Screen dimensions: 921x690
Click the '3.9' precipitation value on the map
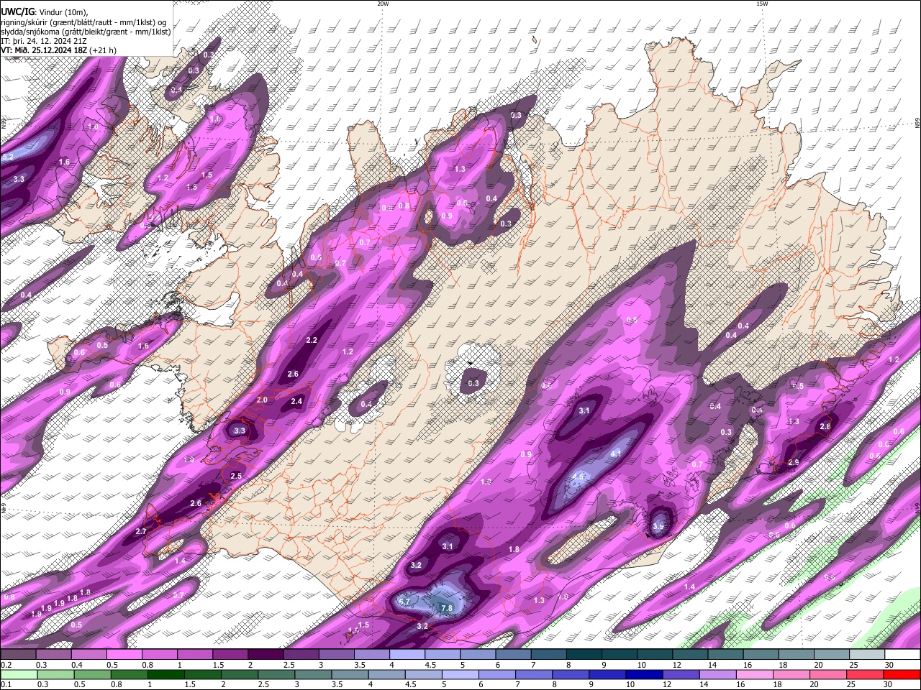coord(658,527)
